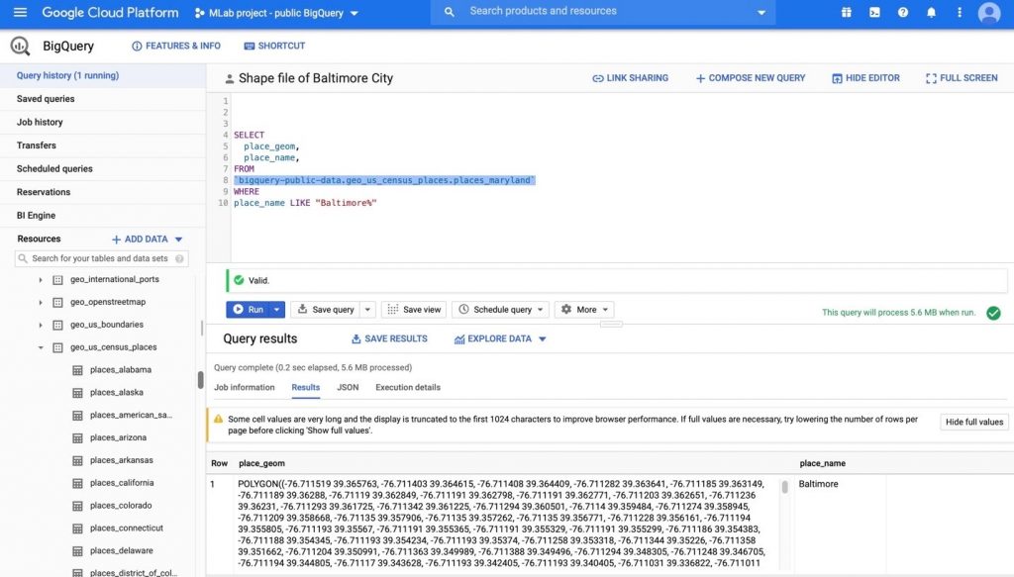The image size is (1014, 577).
Task: Open the Execution details tab
Action: click(408, 388)
